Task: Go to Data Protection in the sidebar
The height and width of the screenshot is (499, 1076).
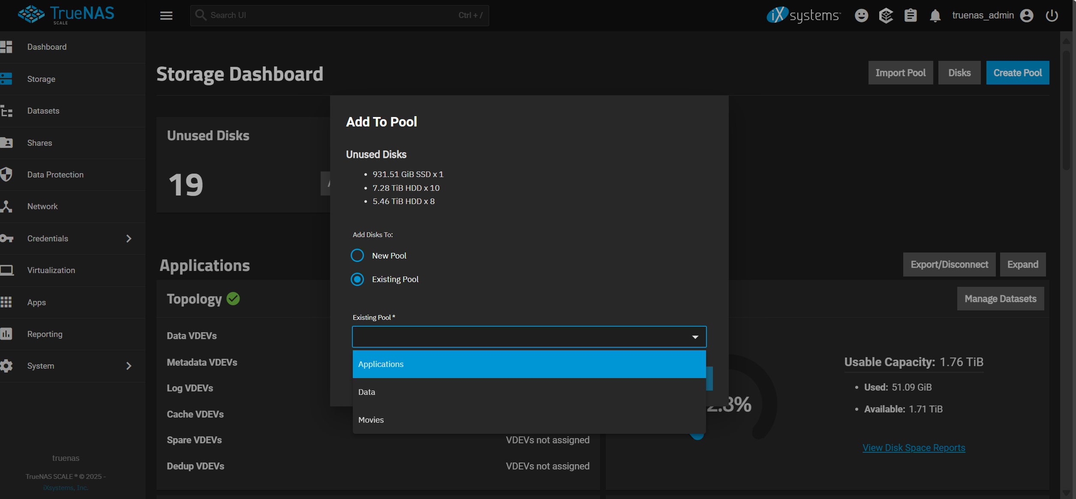Action: 55,174
